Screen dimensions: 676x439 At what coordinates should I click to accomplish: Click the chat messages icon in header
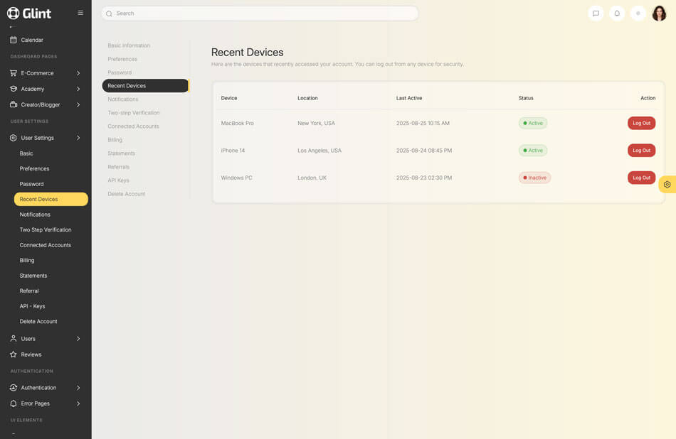[596, 13]
